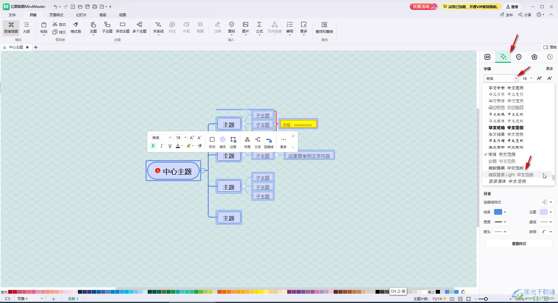The height and width of the screenshot is (303, 558).
Task: Open the line color (线条) dropdown
Action: tap(501, 212)
